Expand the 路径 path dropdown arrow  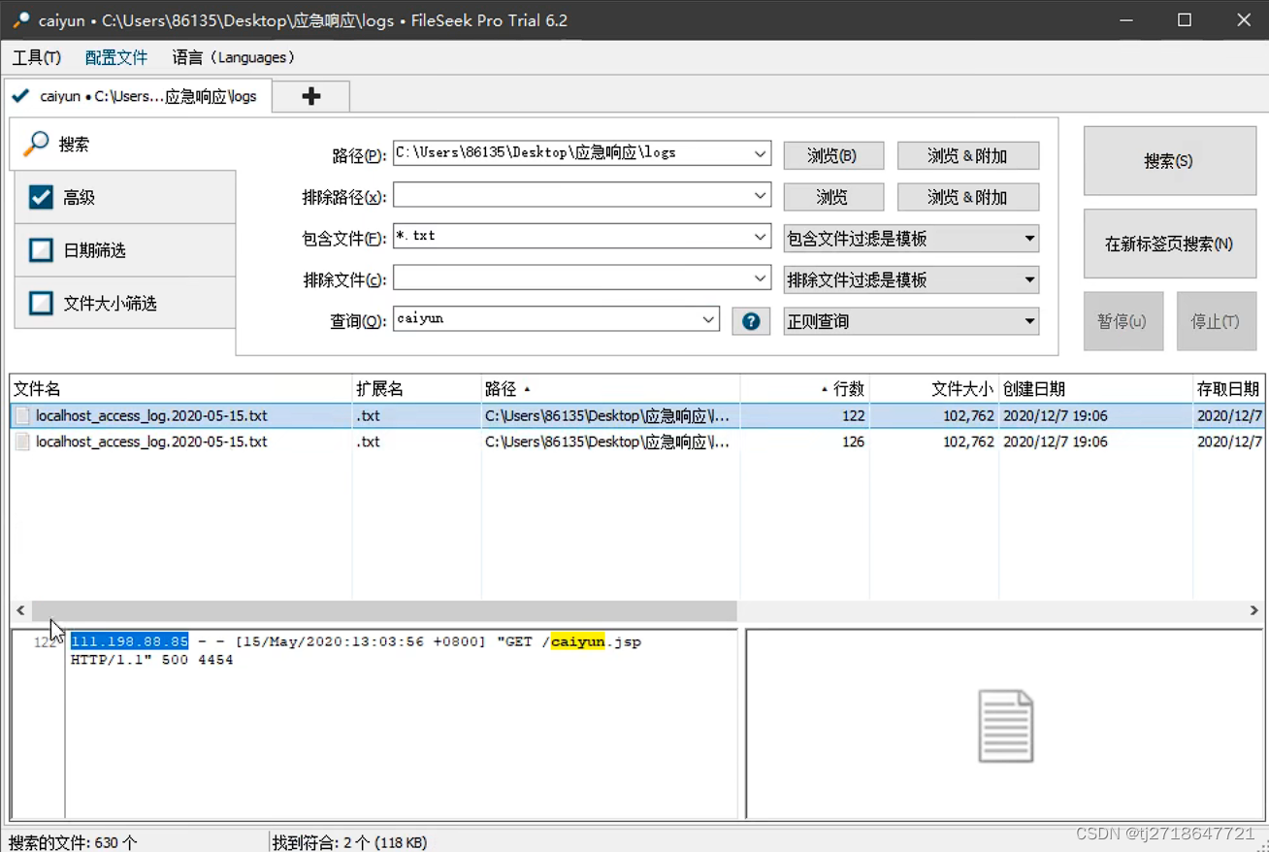[x=760, y=152]
